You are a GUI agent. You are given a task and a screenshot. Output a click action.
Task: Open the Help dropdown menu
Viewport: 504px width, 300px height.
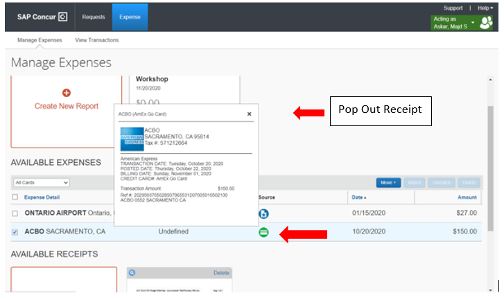(x=485, y=8)
